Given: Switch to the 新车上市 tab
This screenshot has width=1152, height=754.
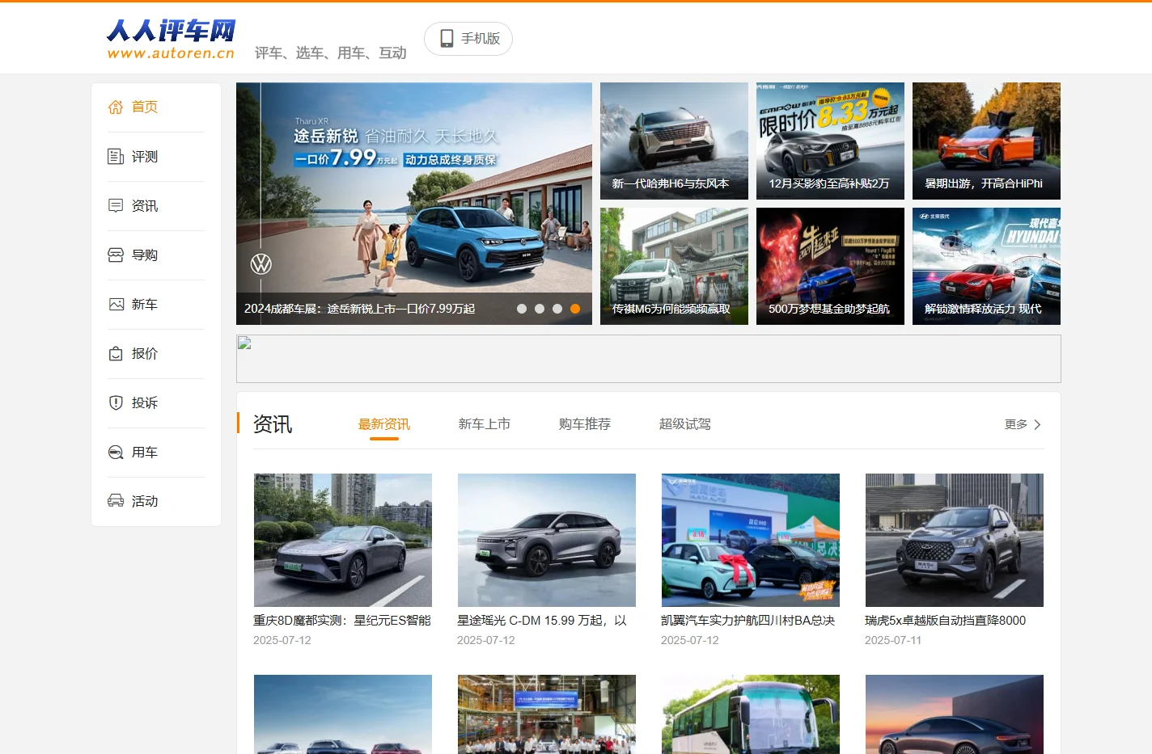Looking at the screenshot, I should pos(485,424).
